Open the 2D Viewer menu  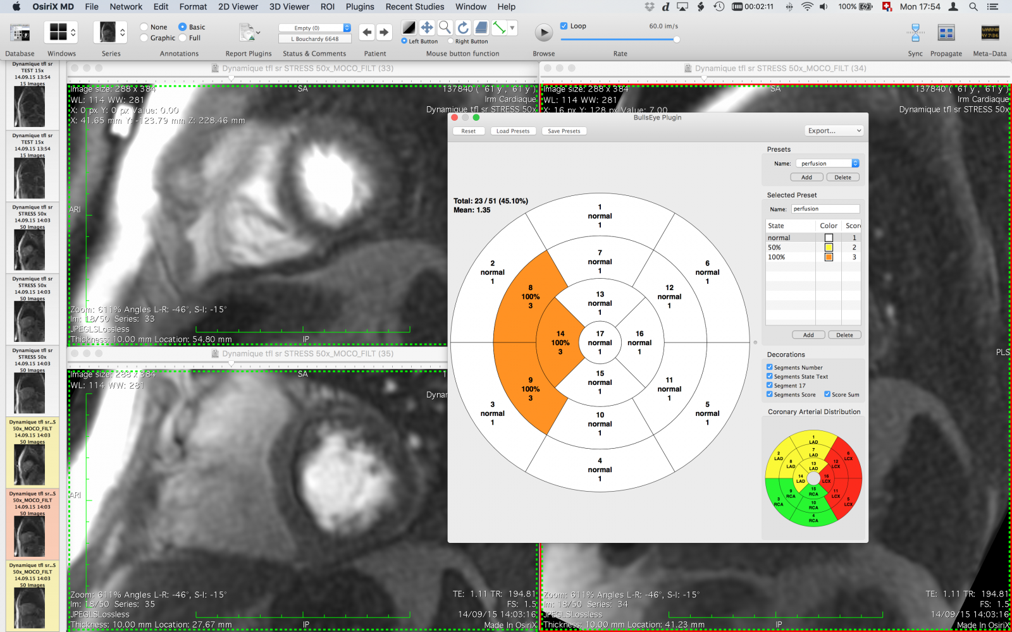[x=238, y=7]
